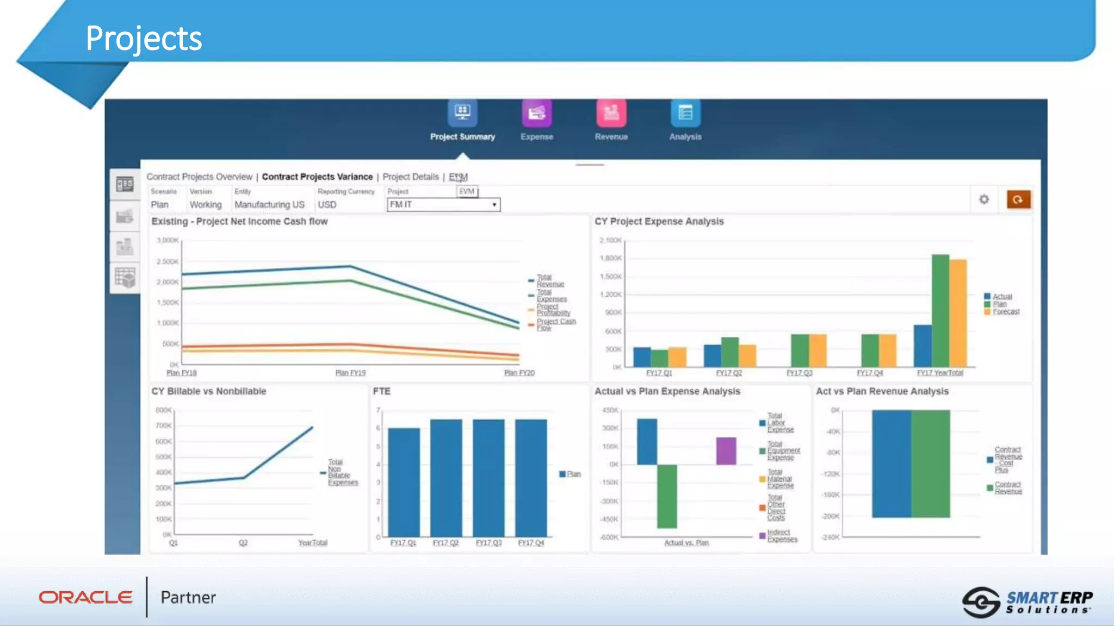Open the EVM tab link

point(458,177)
